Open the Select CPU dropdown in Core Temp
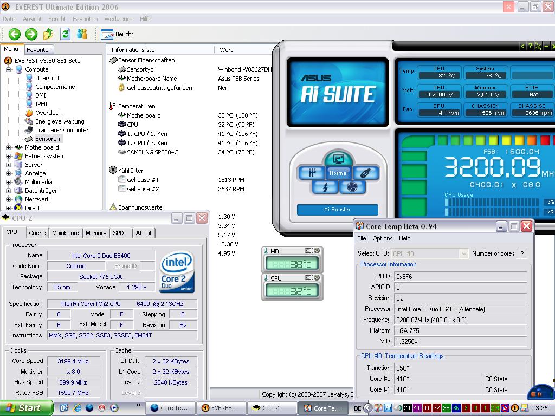The width and height of the screenshot is (555, 416). pyautogui.click(x=464, y=253)
